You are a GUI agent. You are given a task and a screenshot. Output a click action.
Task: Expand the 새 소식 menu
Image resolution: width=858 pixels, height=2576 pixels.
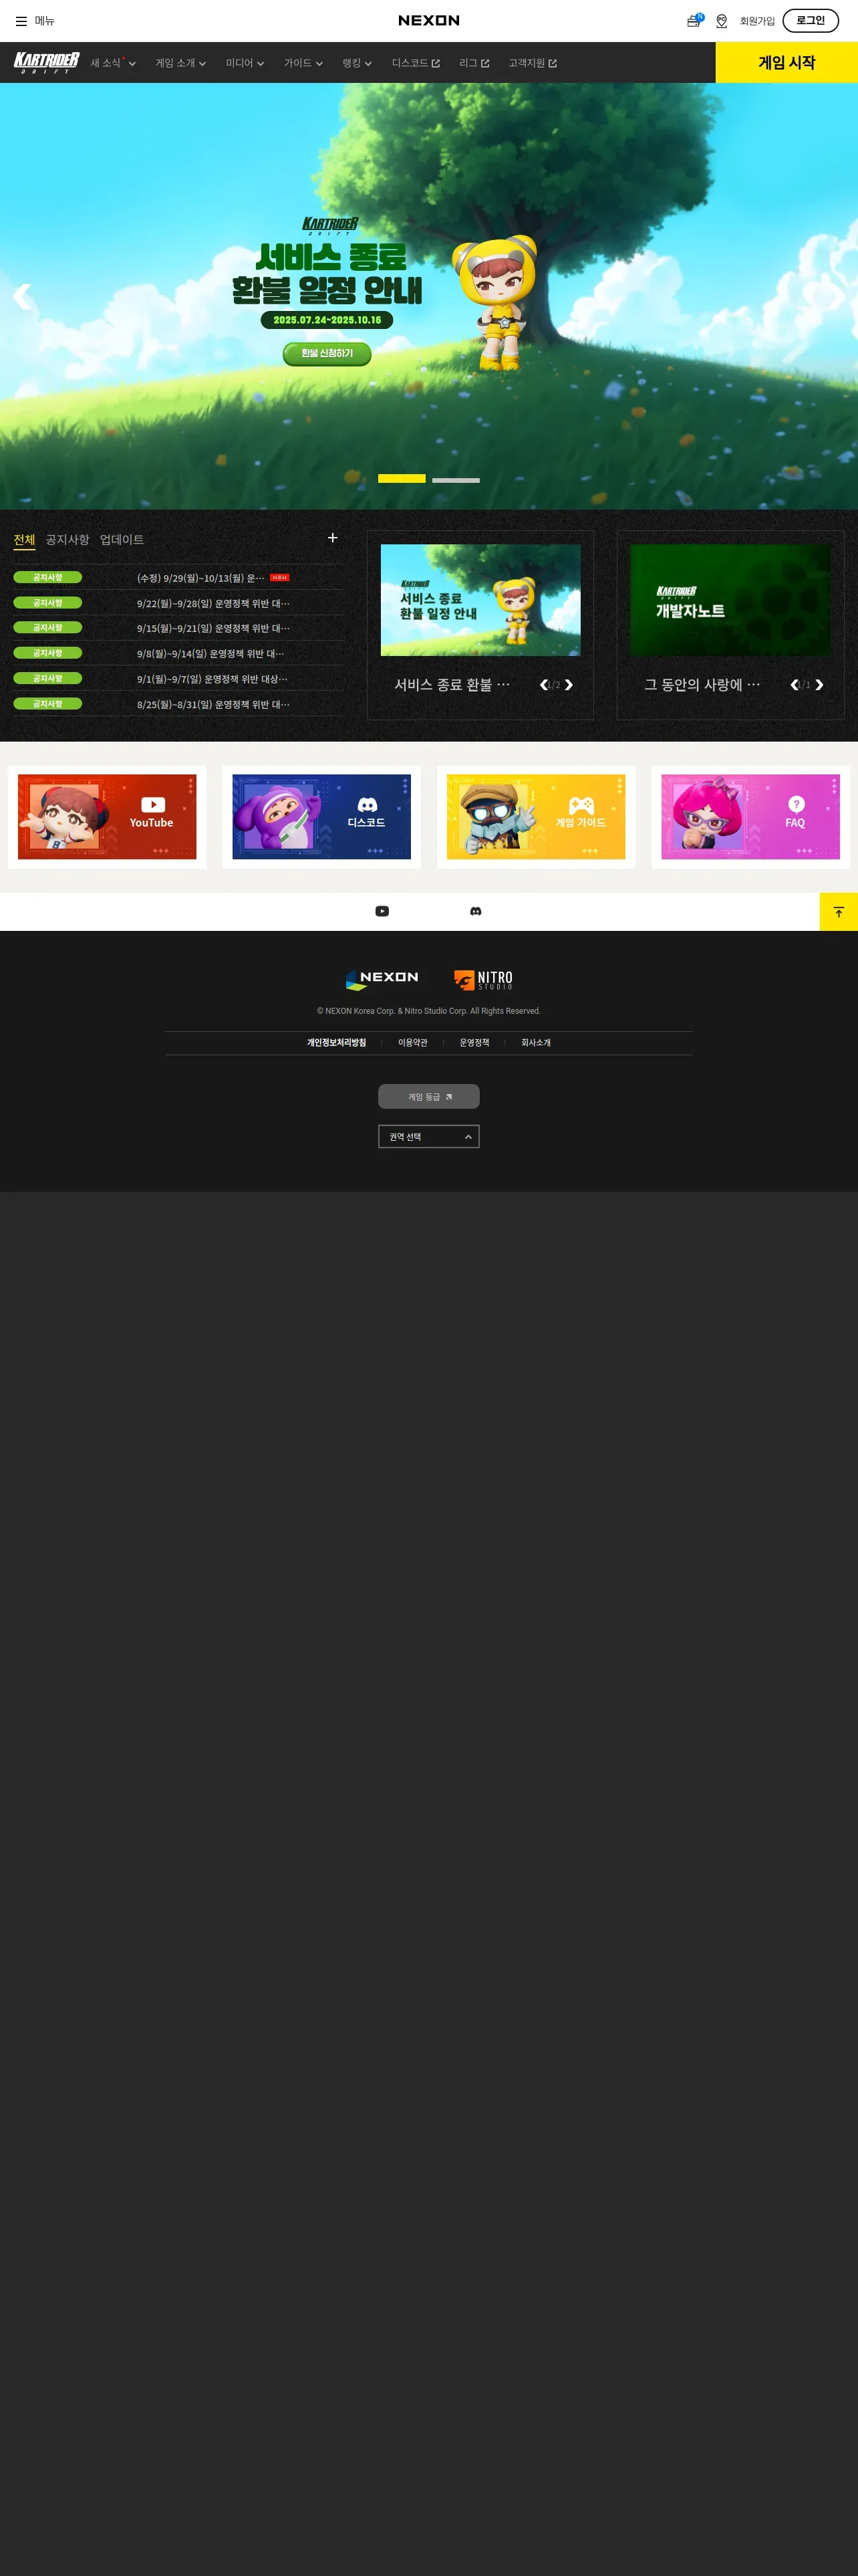[113, 63]
